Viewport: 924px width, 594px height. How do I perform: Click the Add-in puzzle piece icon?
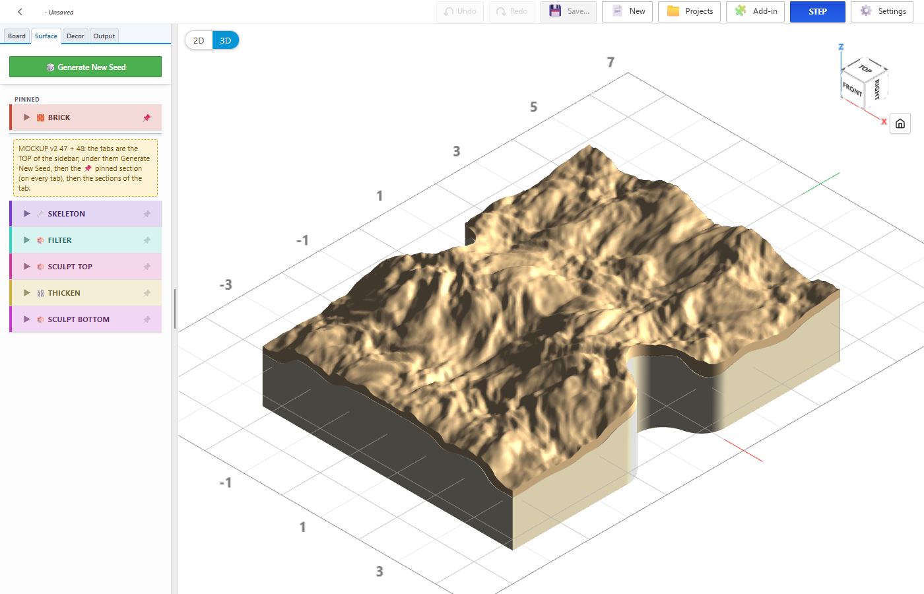(x=741, y=11)
